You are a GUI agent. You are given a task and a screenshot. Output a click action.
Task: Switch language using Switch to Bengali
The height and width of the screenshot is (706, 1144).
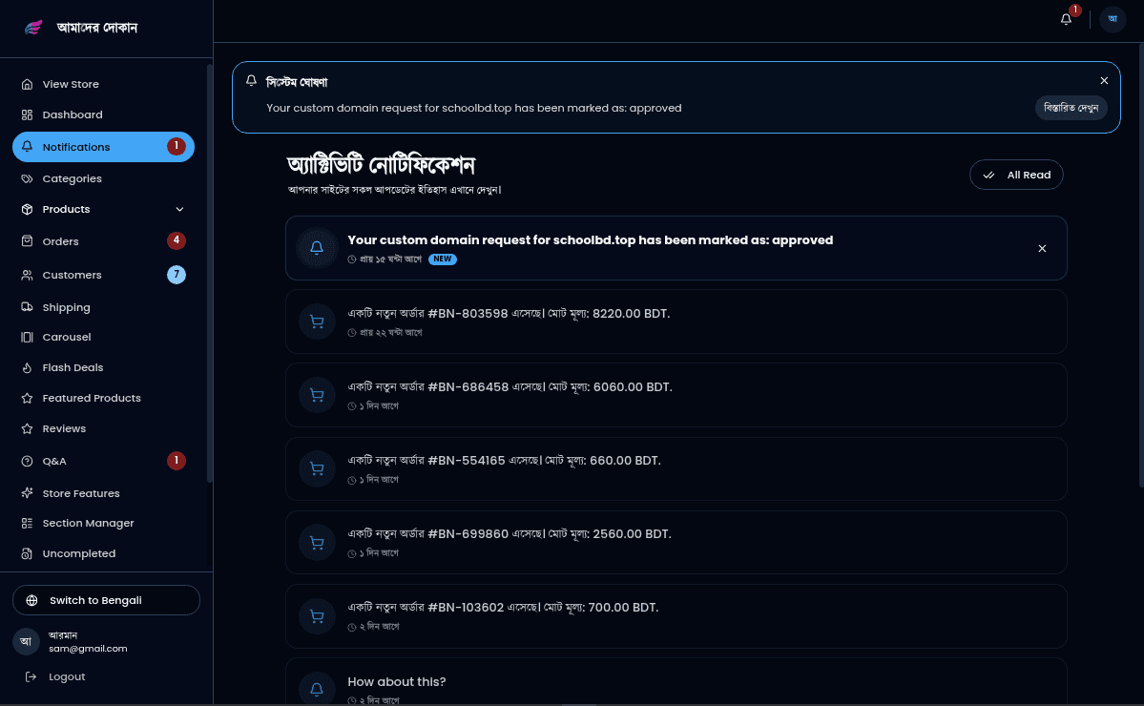click(x=106, y=600)
